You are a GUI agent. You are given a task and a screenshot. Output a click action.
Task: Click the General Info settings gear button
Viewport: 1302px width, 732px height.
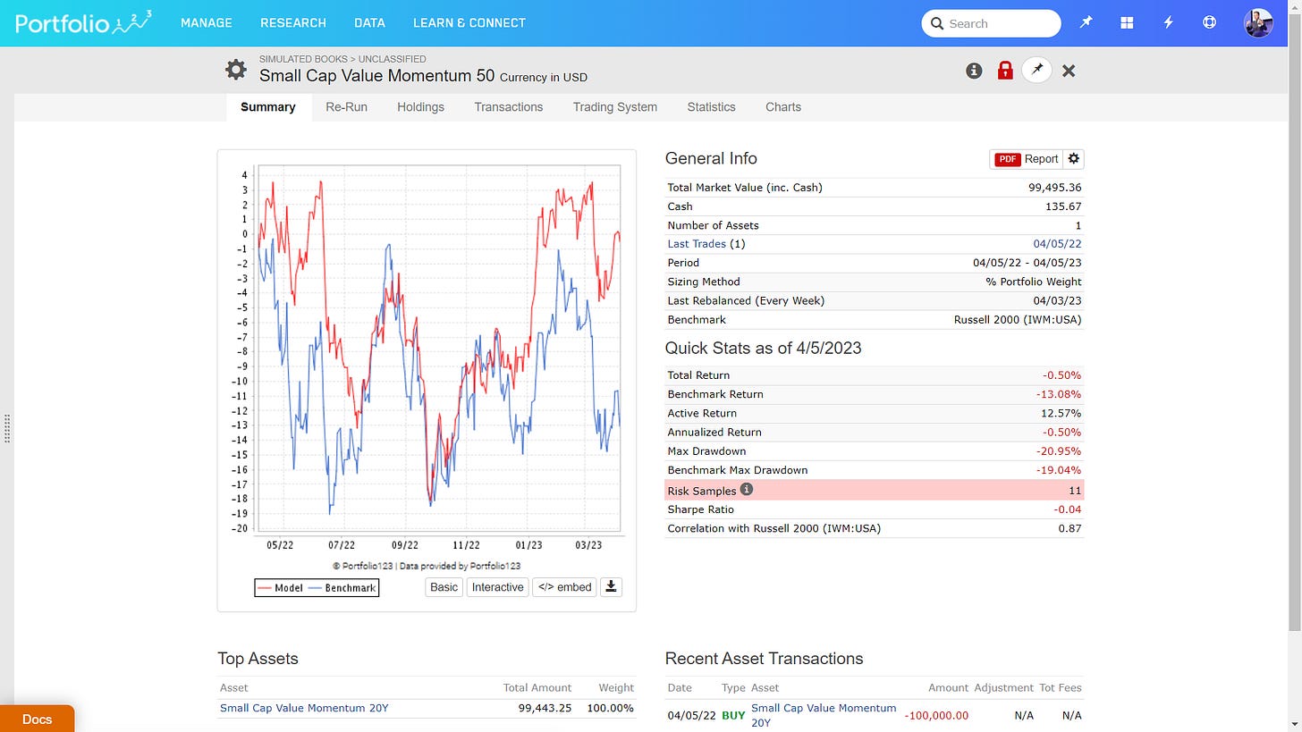tap(1074, 159)
